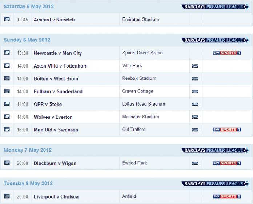This screenshot has height=204, width=253.
Task: Click ticket icon for Wolves v Everton
Action: tap(195, 117)
